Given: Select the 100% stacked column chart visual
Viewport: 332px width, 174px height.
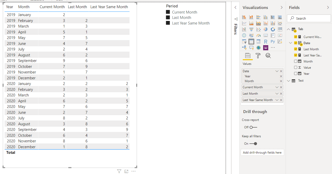Looking at the screenshot, I should pos(280,17).
